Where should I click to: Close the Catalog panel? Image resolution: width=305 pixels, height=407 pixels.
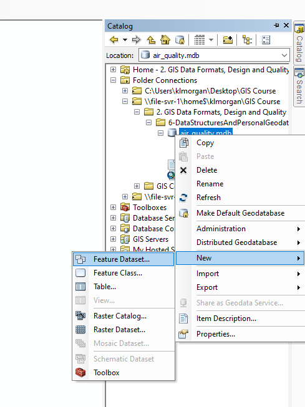[286, 26]
